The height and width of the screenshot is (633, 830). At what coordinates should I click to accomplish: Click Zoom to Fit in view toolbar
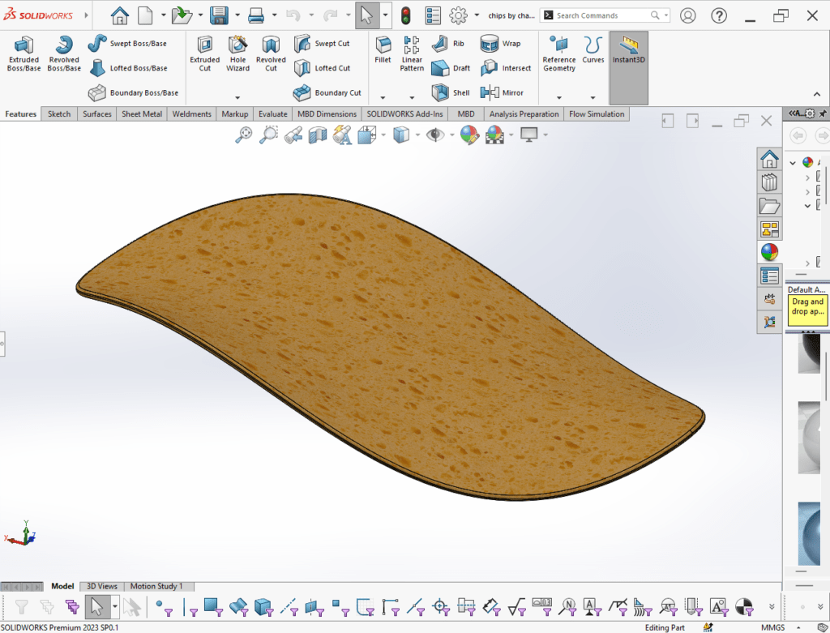point(243,135)
